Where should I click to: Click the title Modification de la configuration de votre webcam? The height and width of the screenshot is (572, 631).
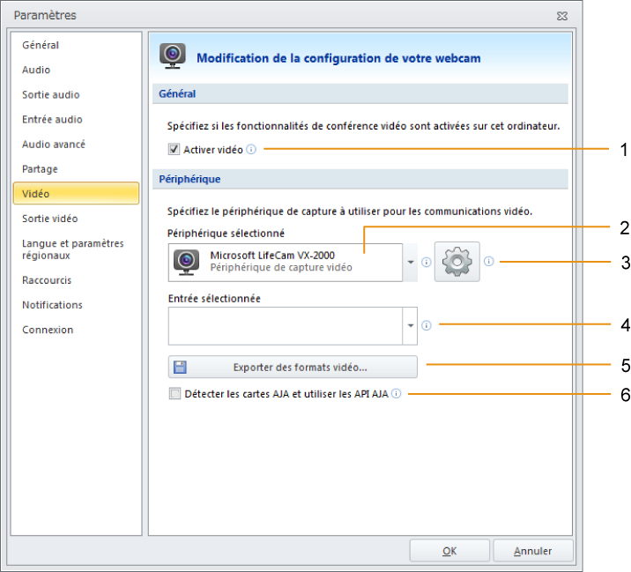(x=338, y=58)
